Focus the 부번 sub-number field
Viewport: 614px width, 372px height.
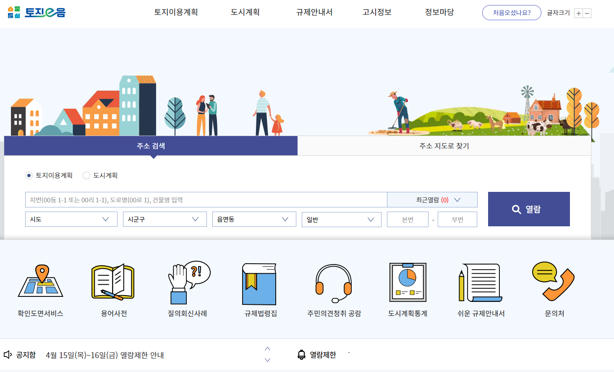point(457,220)
